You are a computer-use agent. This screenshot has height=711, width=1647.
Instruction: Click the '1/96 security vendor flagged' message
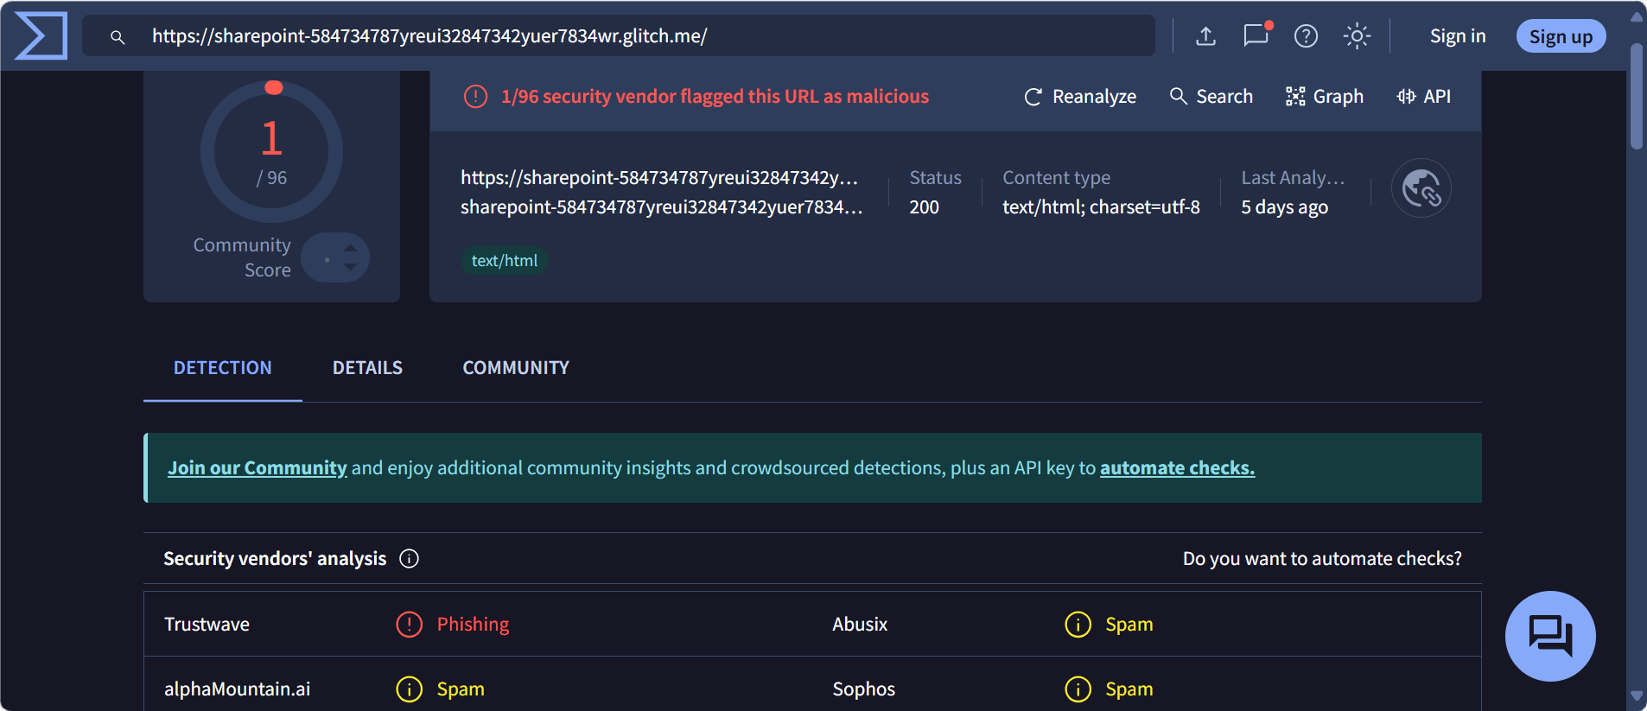[x=715, y=97]
